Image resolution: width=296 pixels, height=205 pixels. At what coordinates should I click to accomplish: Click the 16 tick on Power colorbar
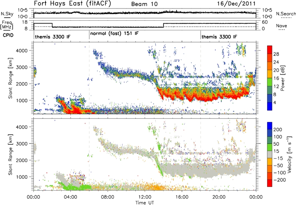[x=276, y=78]
